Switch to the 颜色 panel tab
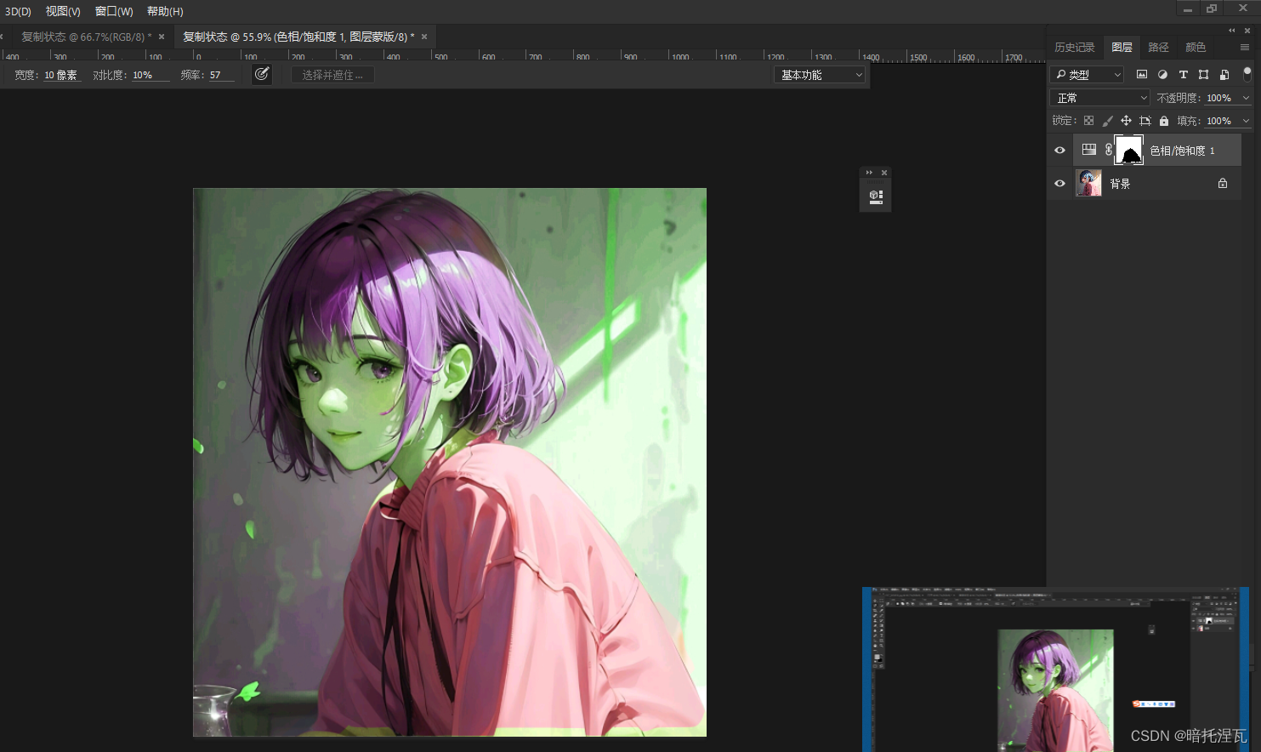 [1196, 48]
